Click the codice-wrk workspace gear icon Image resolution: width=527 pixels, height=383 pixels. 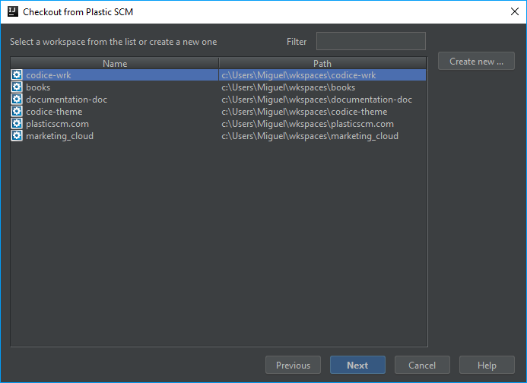17,75
